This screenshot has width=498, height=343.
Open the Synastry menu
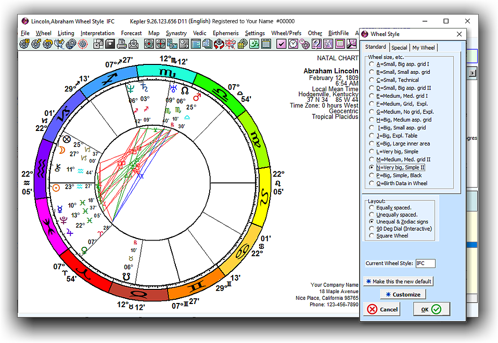coord(176,33)
